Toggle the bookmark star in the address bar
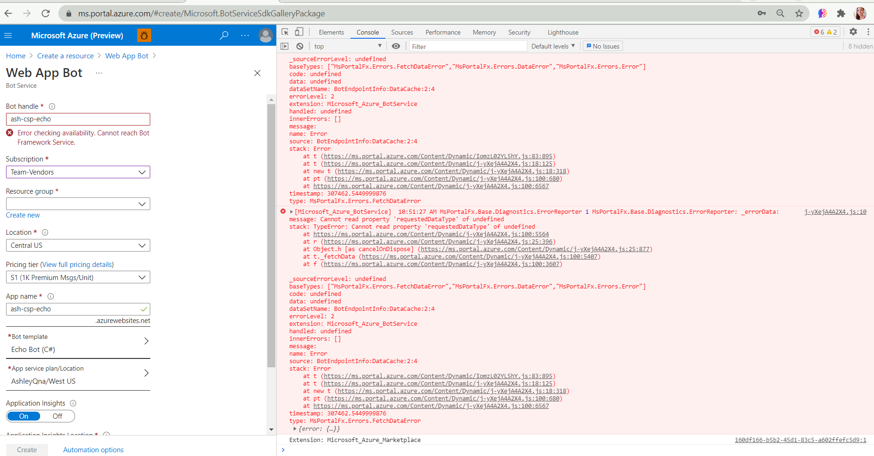 [x=799, y=14]
